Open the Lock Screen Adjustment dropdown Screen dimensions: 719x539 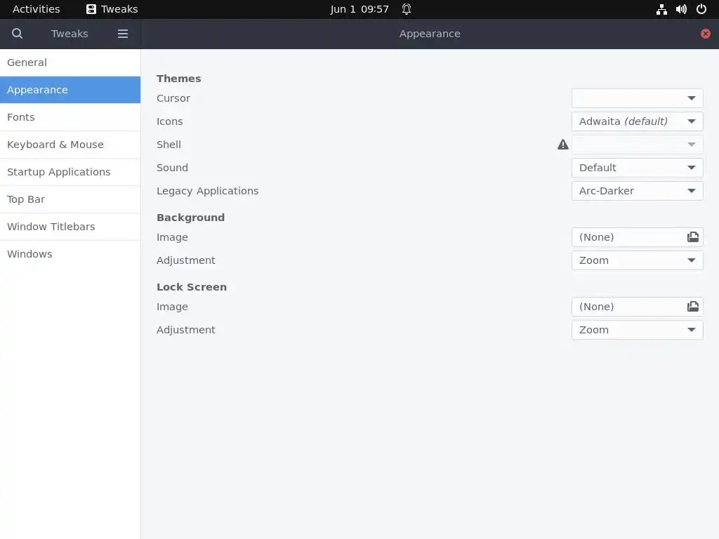(x=637, y=330)
